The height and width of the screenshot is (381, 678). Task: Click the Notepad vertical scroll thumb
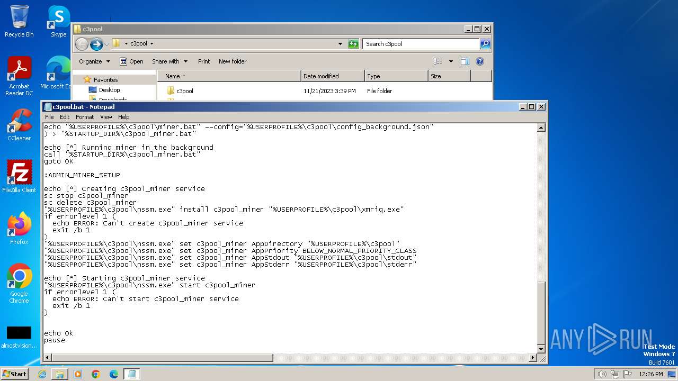541,313
